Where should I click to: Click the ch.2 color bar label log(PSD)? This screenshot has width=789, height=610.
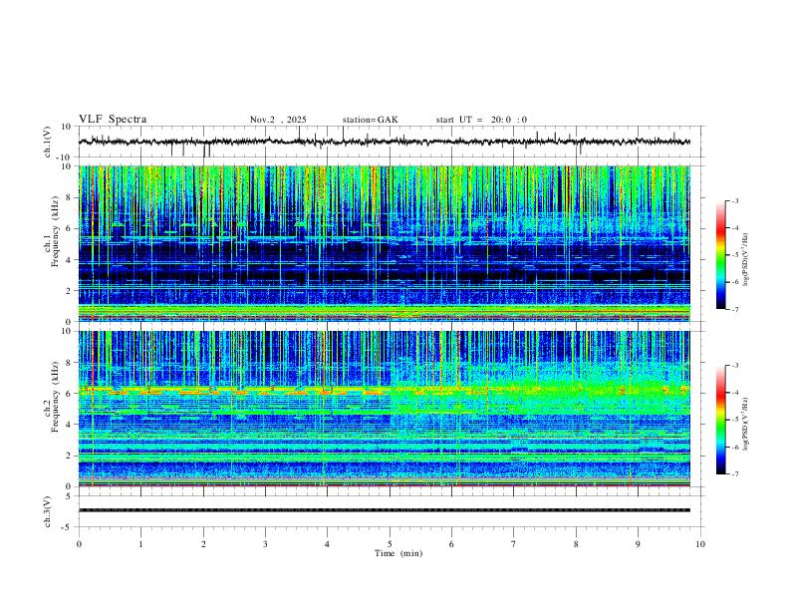coord(746,424)
